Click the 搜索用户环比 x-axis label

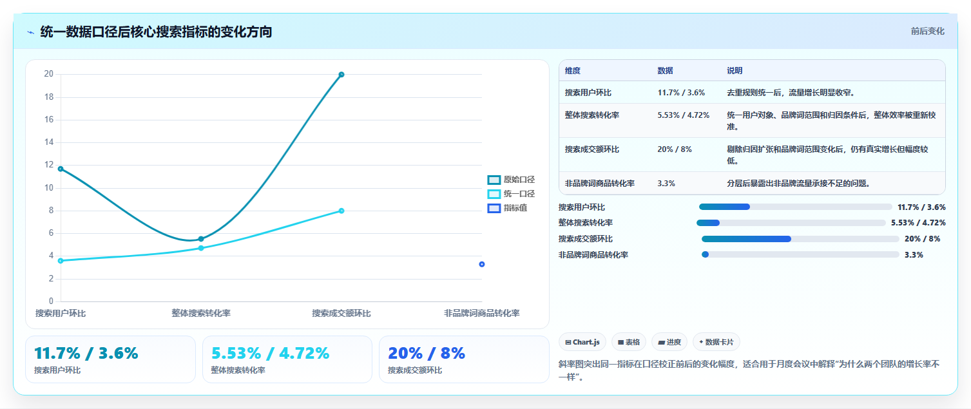coord(61,314)
